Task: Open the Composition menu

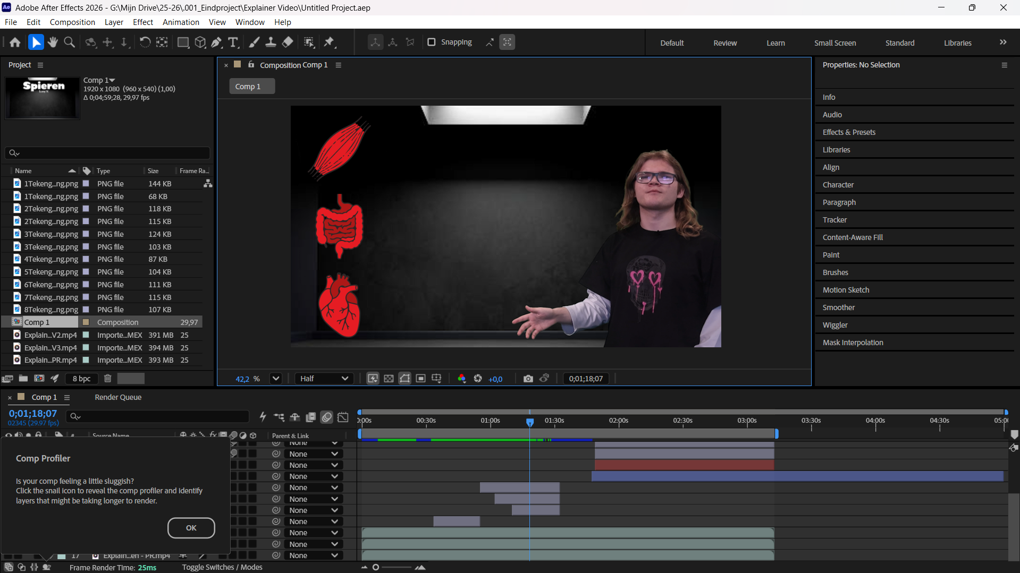Action: tap(72, 22)
